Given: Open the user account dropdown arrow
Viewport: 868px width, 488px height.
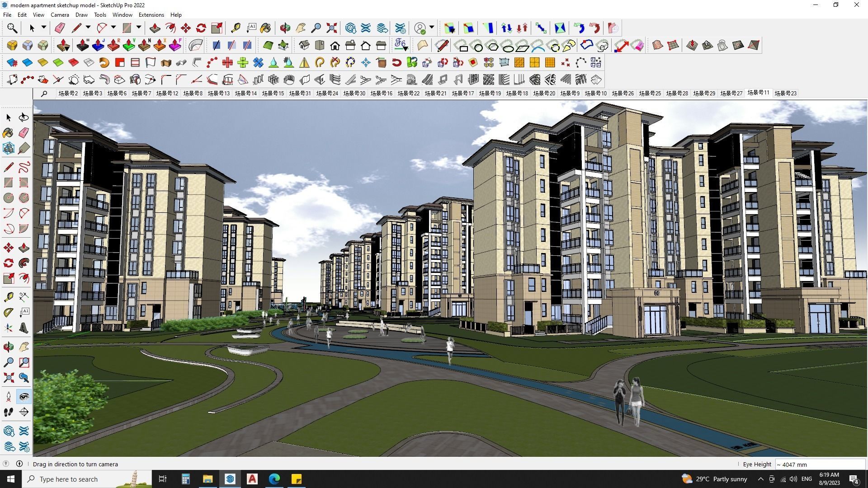Looking at the screenshot, I should [x=432, y=28].
